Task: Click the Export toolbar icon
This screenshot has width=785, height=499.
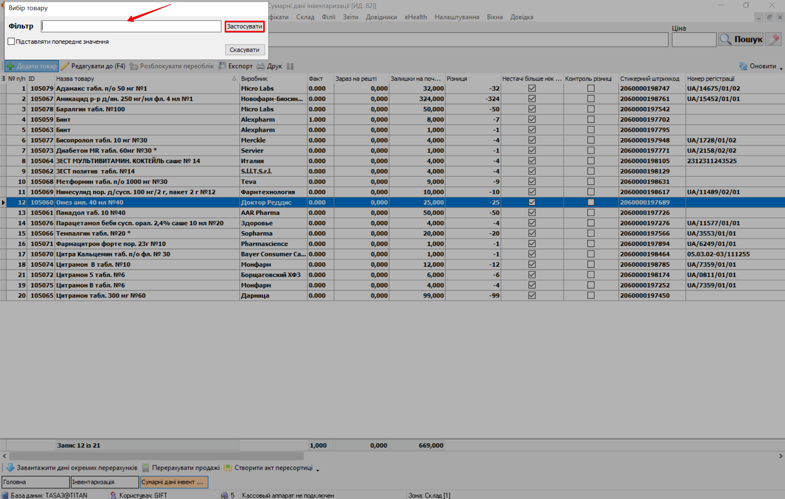Action: 222,66
